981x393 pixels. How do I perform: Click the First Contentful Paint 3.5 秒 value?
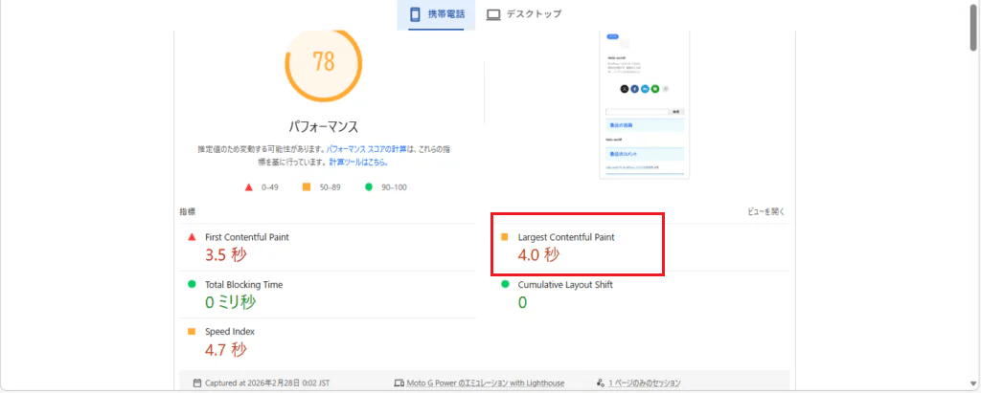pyautogui.click(x=226, y=255)
